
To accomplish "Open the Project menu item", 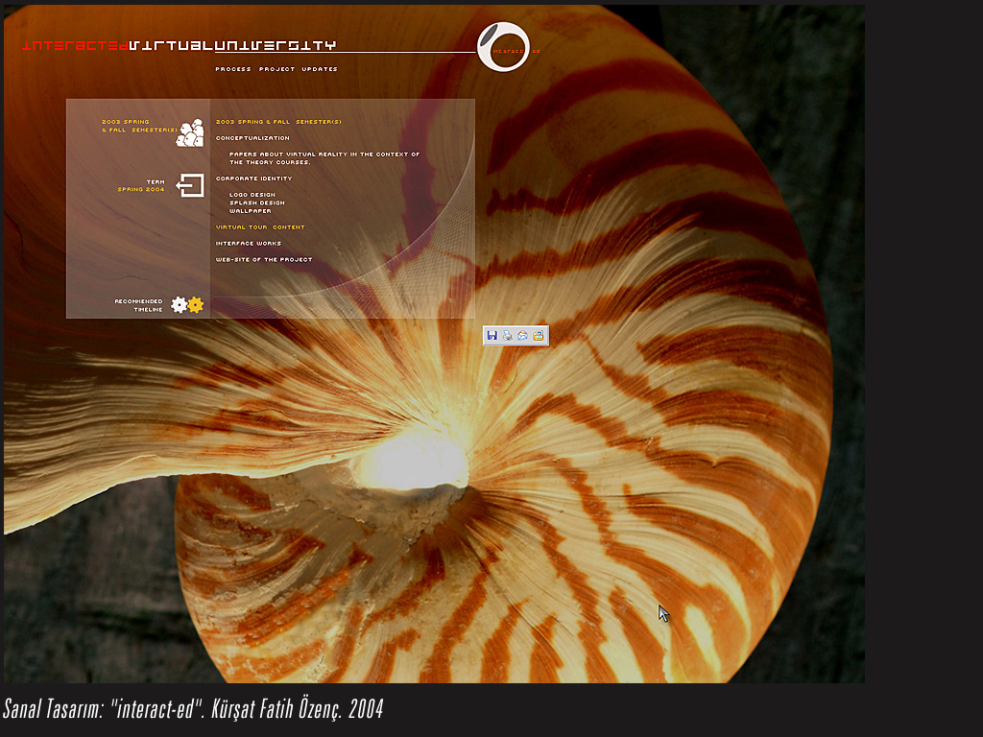I will click(x=277, y=69).
